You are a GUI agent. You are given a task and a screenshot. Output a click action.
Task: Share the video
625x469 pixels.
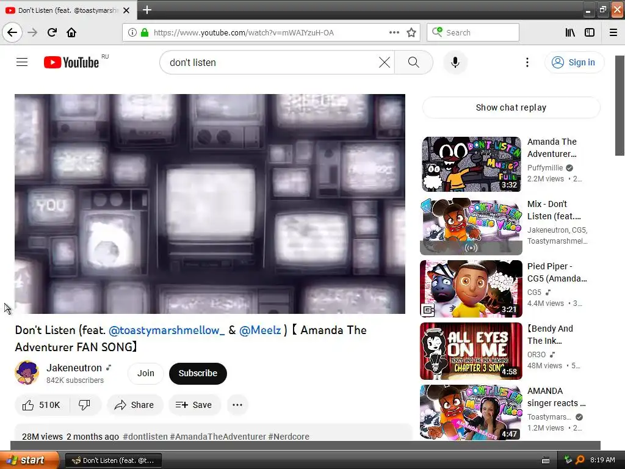coord(135,405)
